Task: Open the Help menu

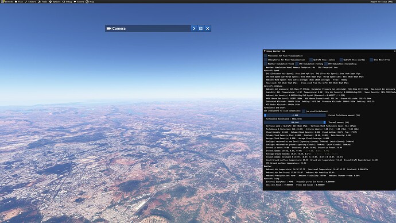Action: (90, 2)
